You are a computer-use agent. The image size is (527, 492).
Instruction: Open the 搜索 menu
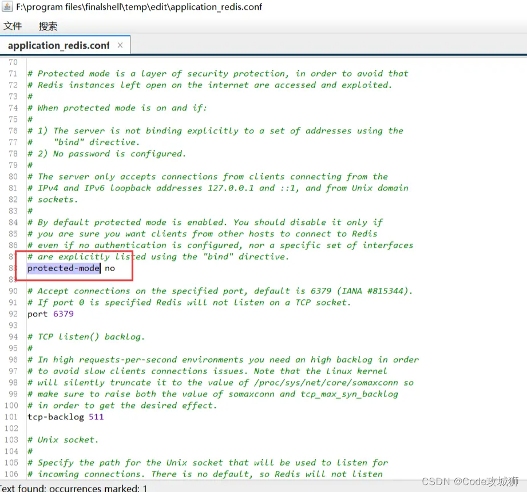click(47, 26)
